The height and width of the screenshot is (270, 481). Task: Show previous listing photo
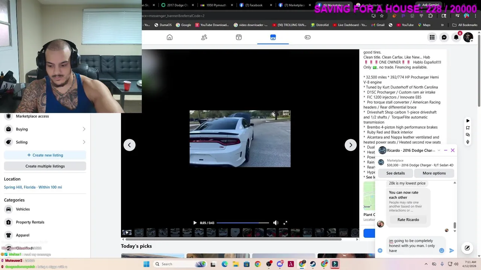129,145
